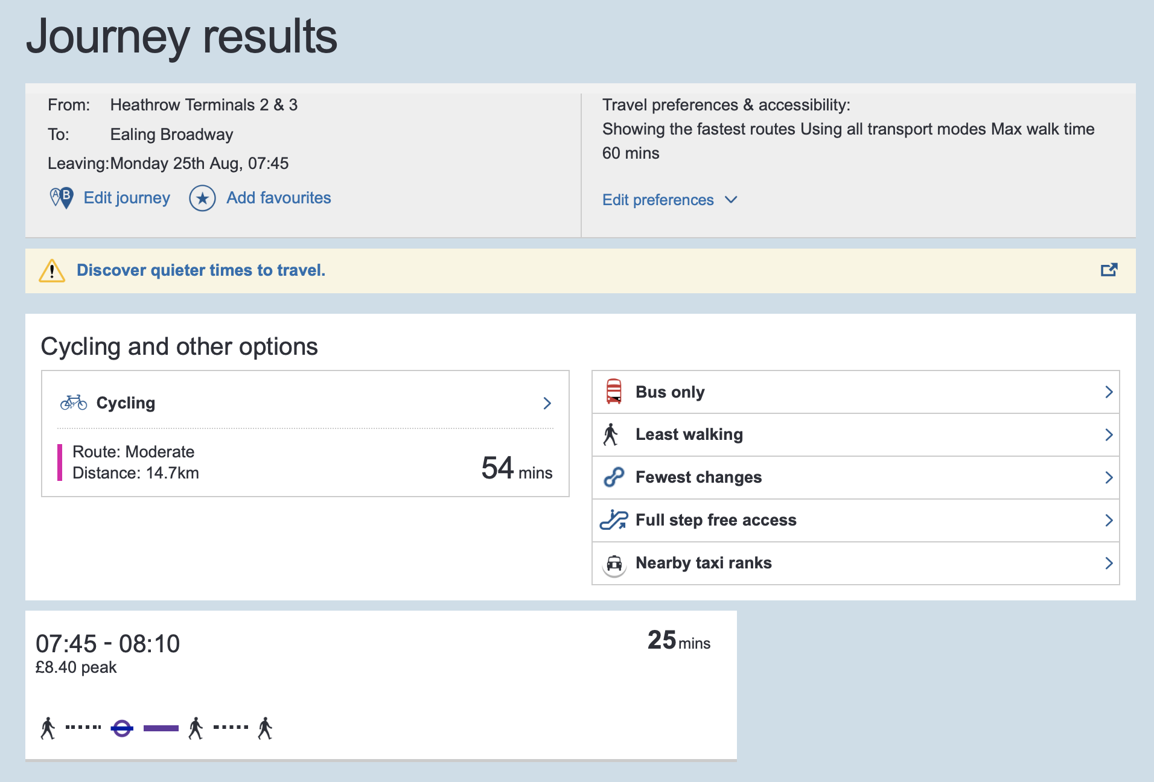Image resolution: width=1154 pixels, height=782 pixels.
Task: Click the Add favourites star icon
Action: (202, 198)
